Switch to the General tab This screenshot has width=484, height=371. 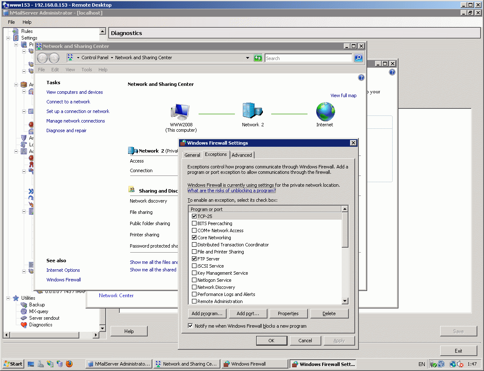(x=192, y=155)
